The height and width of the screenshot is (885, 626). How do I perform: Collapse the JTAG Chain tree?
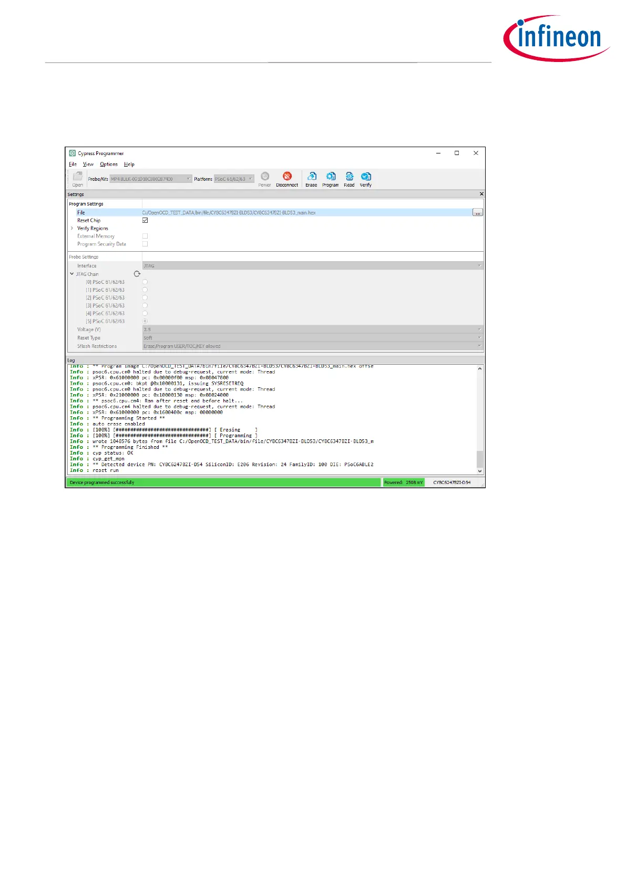click(72, 274)
